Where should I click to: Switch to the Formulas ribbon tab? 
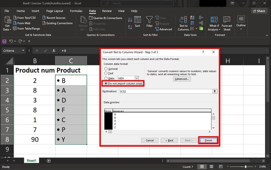(x=76, y=11)
